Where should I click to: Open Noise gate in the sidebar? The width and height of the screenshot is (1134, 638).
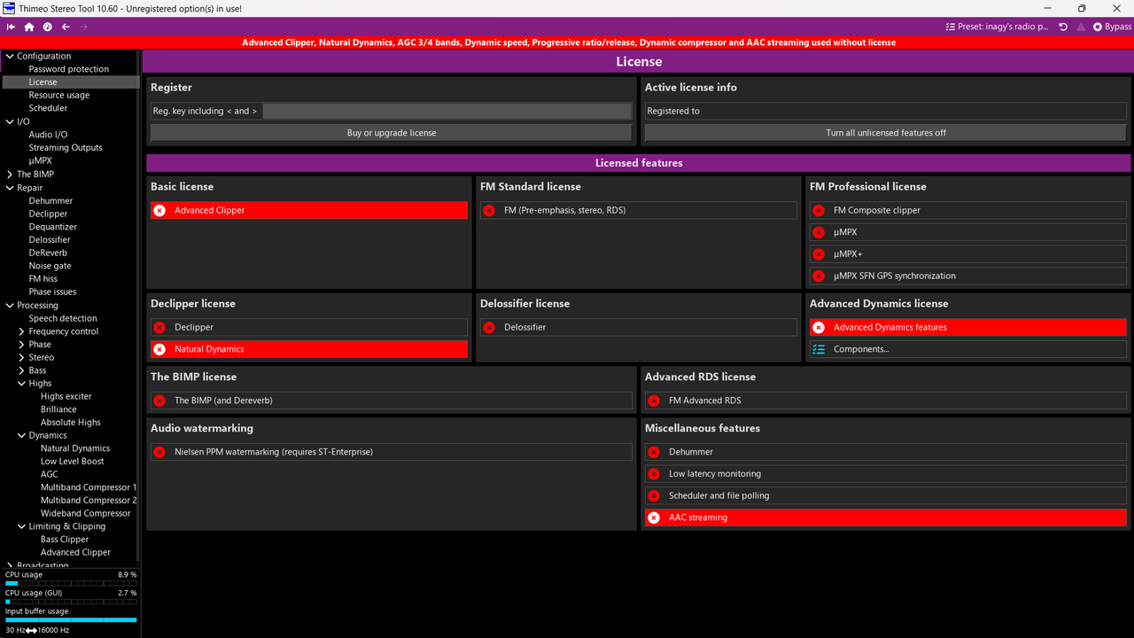(50, 266)
